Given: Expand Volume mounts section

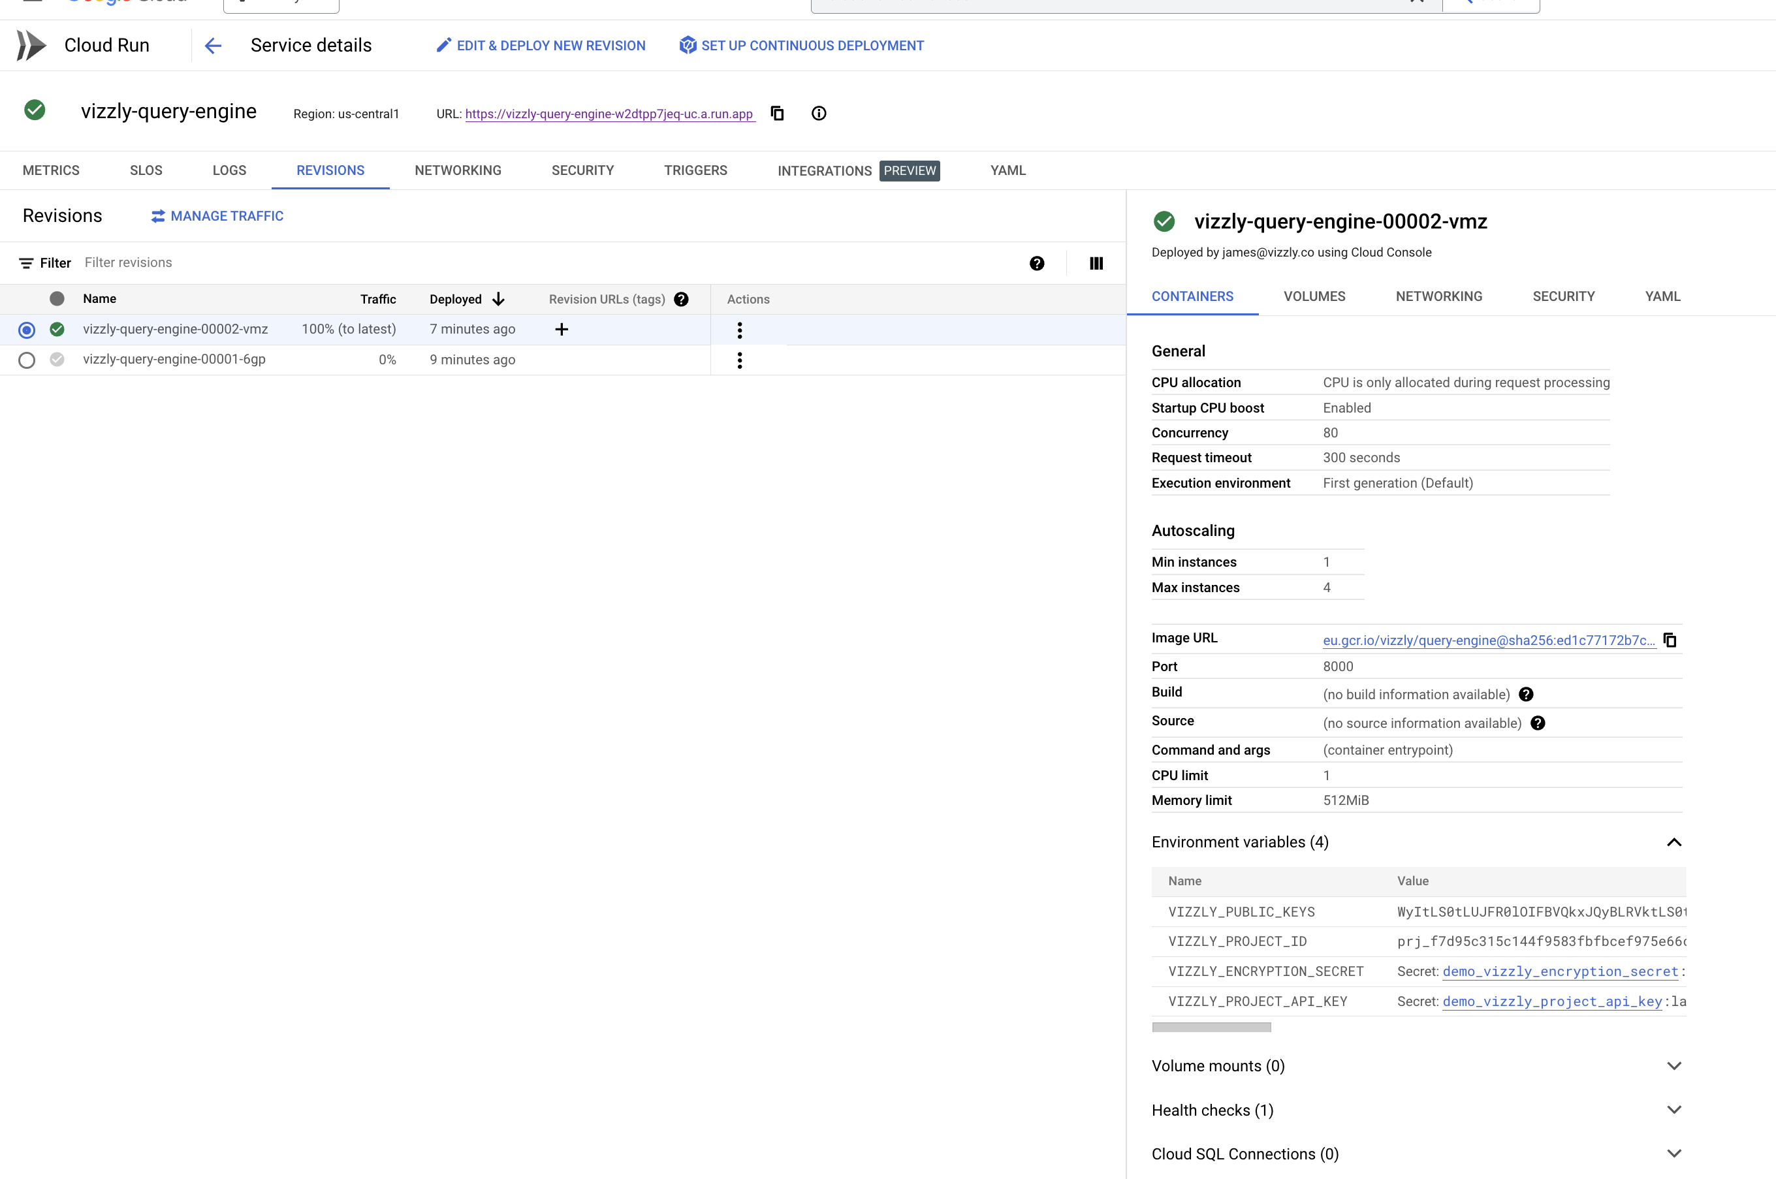Looking at the screenshot, I should [x=1673, y=1066].
